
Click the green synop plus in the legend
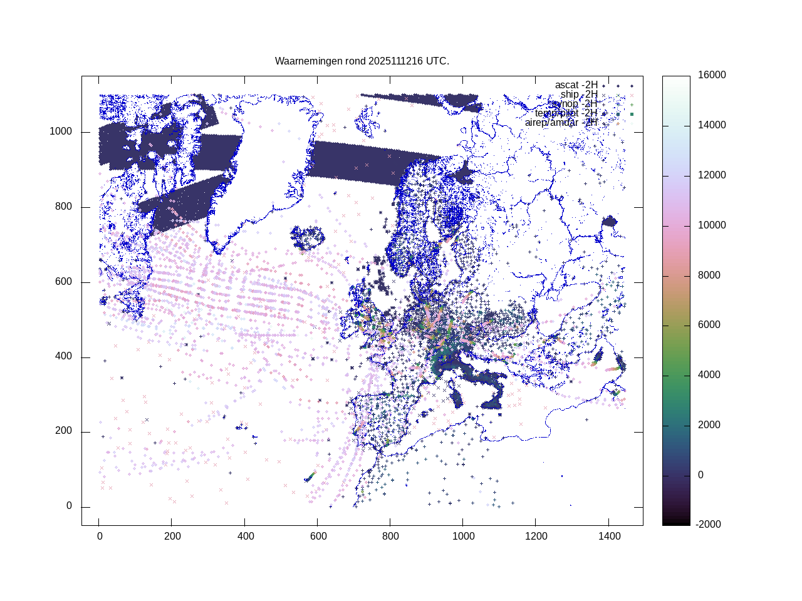tap(632, 105)
